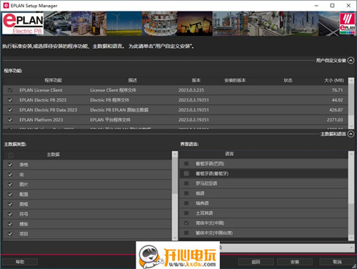Viewport: 357px width, 269px height.
Task: Enable the 葡萄牙语(葡萄牙) language
Action: tap(186, 174)
